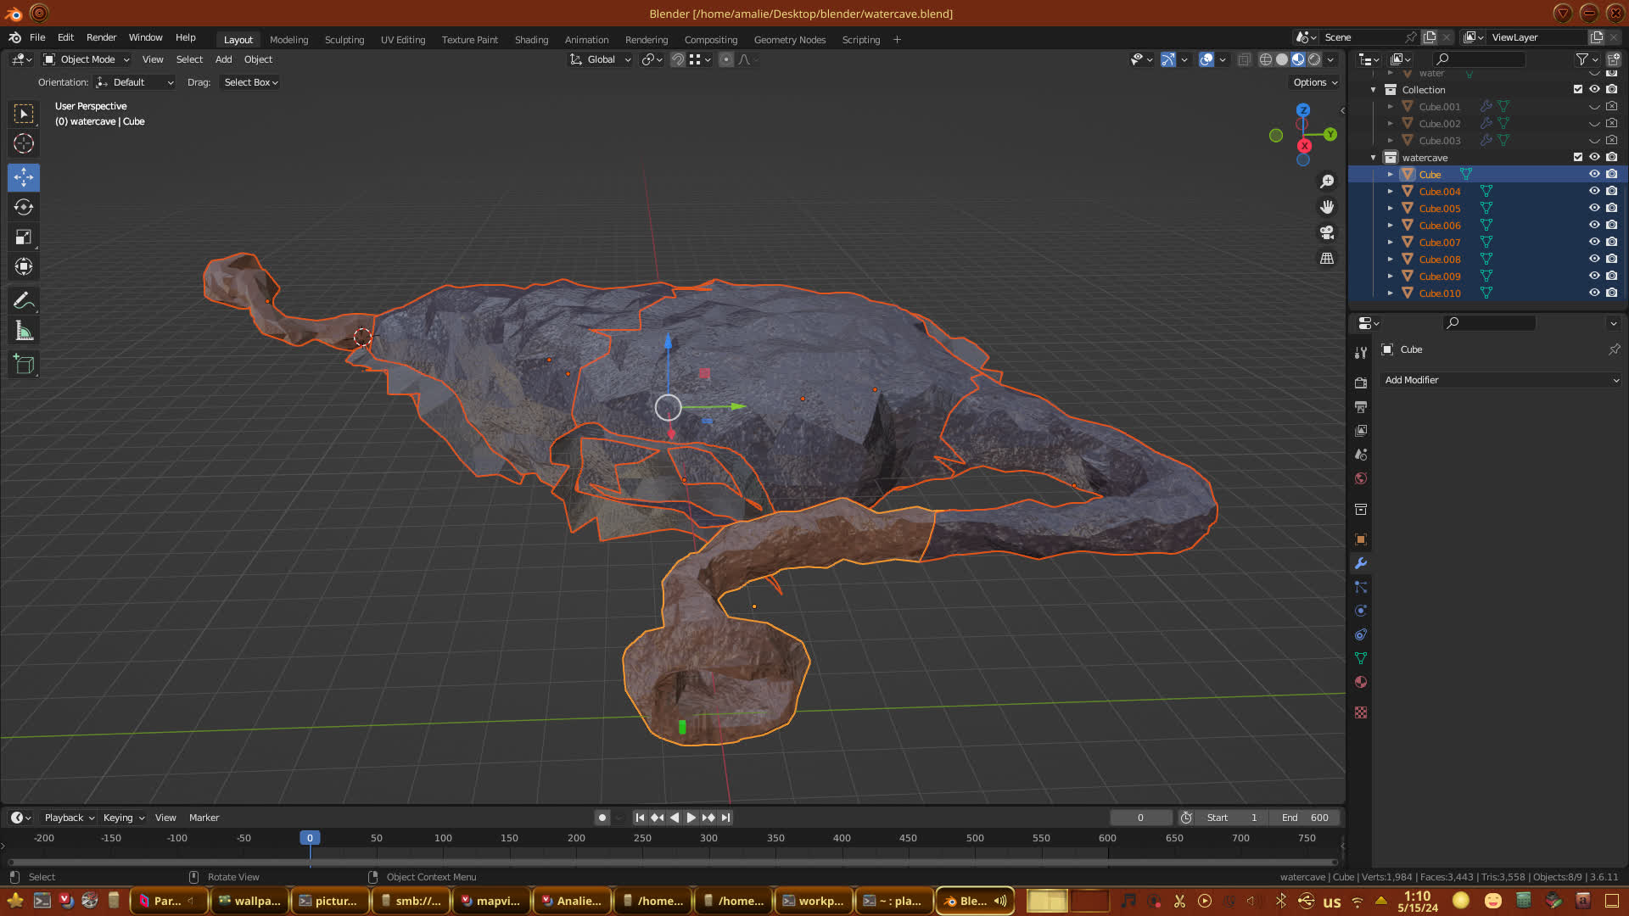This screenshot has width=1629, height=916.
Task: Activate the Add Cube tool
Action: coord(24,365)
